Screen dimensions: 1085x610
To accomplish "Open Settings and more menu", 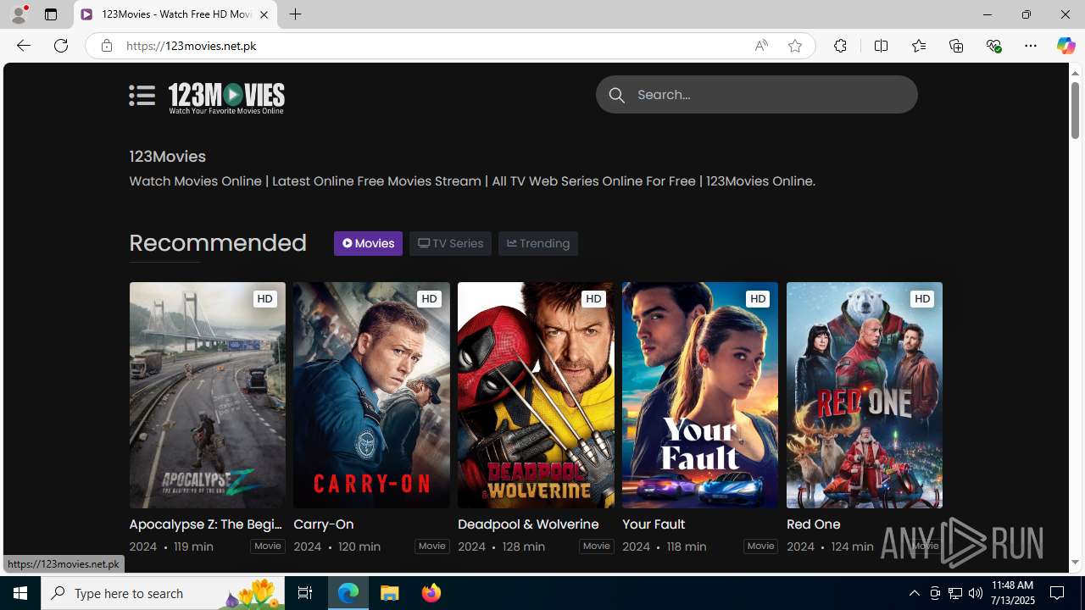I will point(1031,46).
